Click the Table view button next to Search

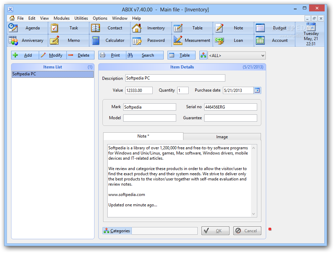coord(181,55)
